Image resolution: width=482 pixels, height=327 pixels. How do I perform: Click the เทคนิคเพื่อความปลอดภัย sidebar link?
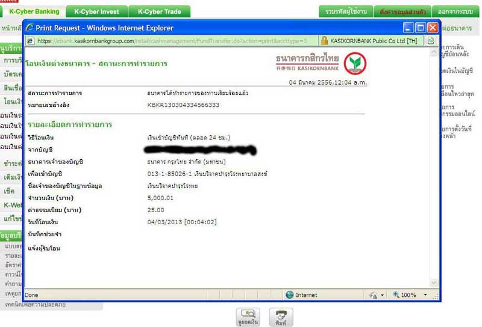[x=36, y=305]
